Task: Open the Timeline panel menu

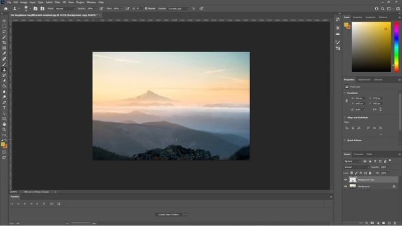Action: pyautogui.click(x=331, y=196)
